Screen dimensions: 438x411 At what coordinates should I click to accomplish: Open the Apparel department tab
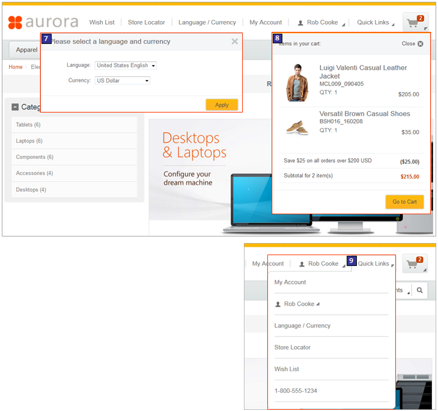[x=25, y=50]
